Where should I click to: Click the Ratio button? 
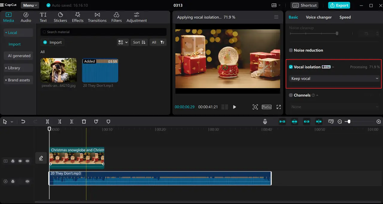pos(267,107)
